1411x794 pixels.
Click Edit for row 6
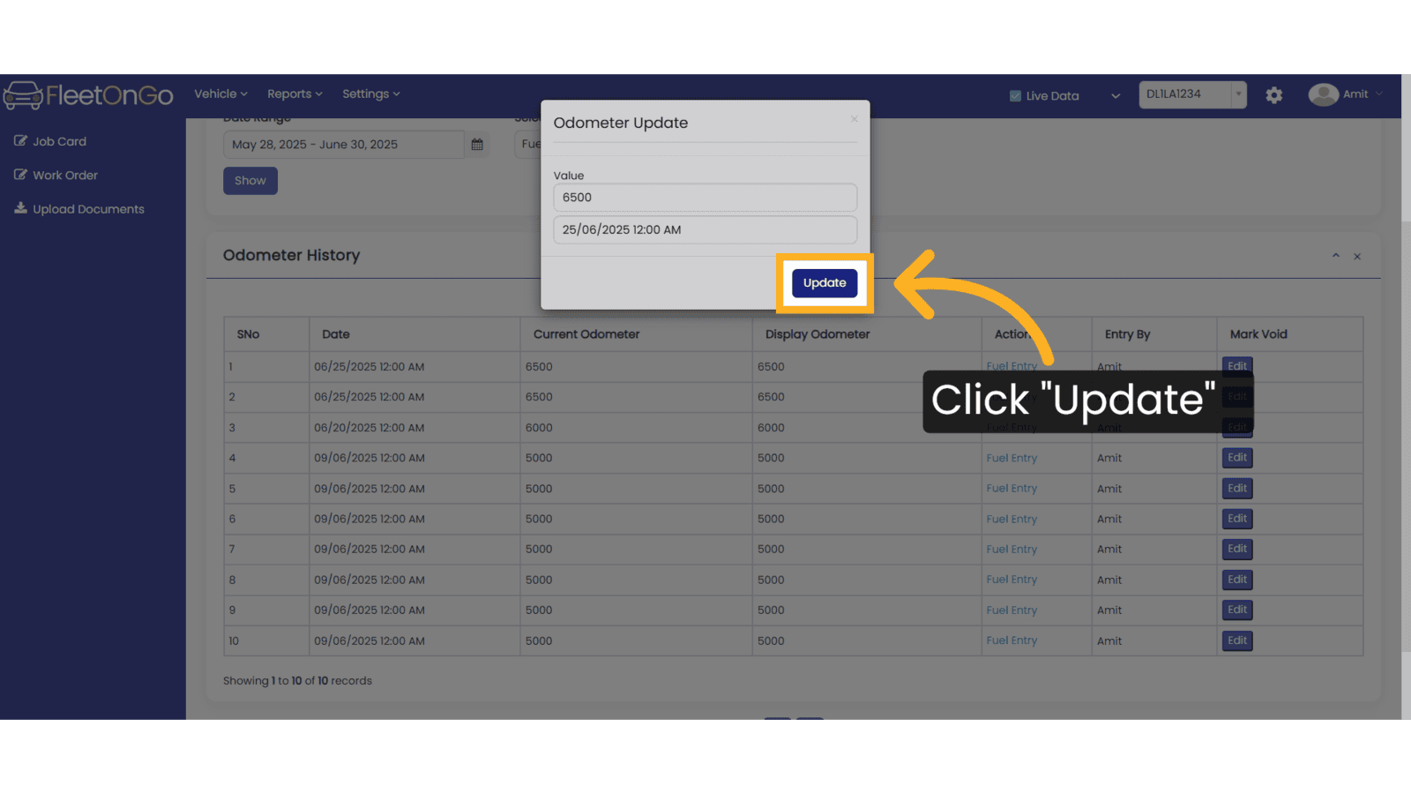click(x=1237, y=519)
